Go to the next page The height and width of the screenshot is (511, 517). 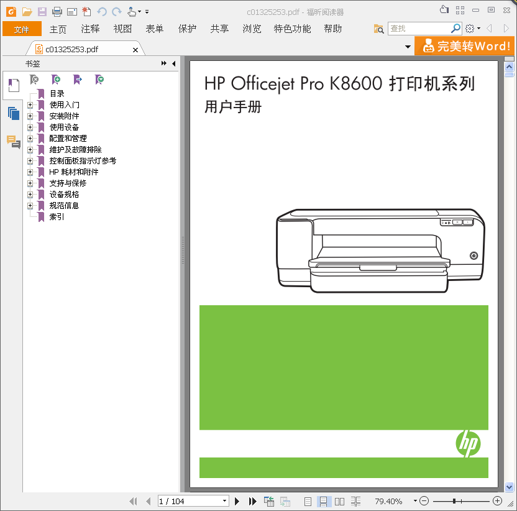(237, 502)
